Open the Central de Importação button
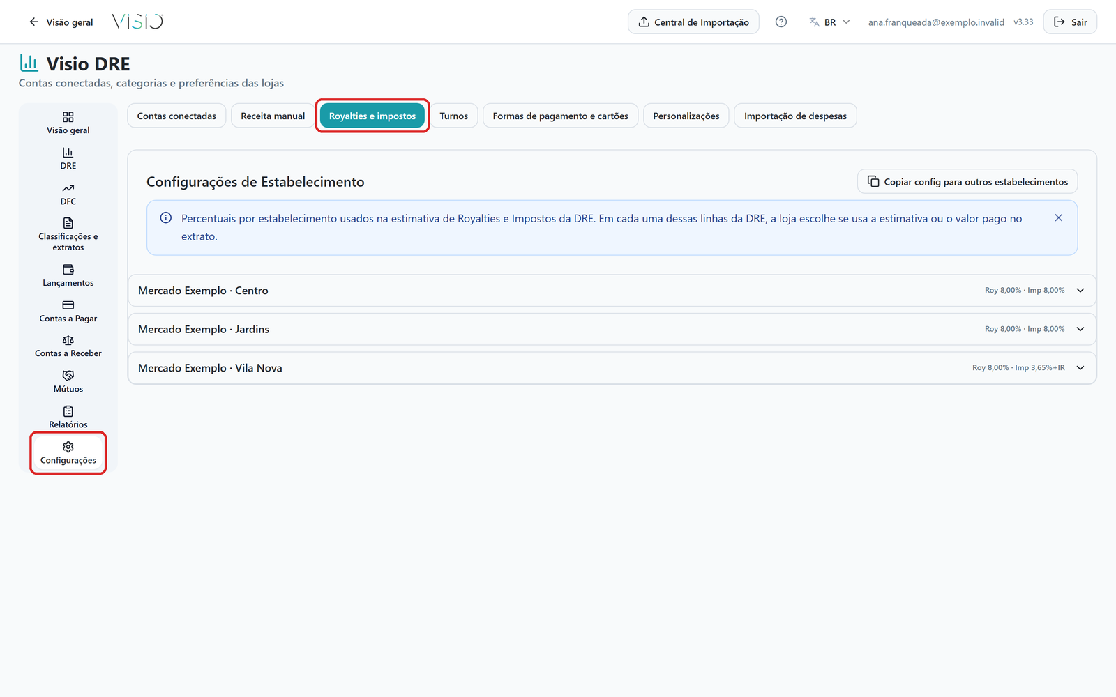The width and height of the screenshot is (1116, 697). click(x=693, y=22)
